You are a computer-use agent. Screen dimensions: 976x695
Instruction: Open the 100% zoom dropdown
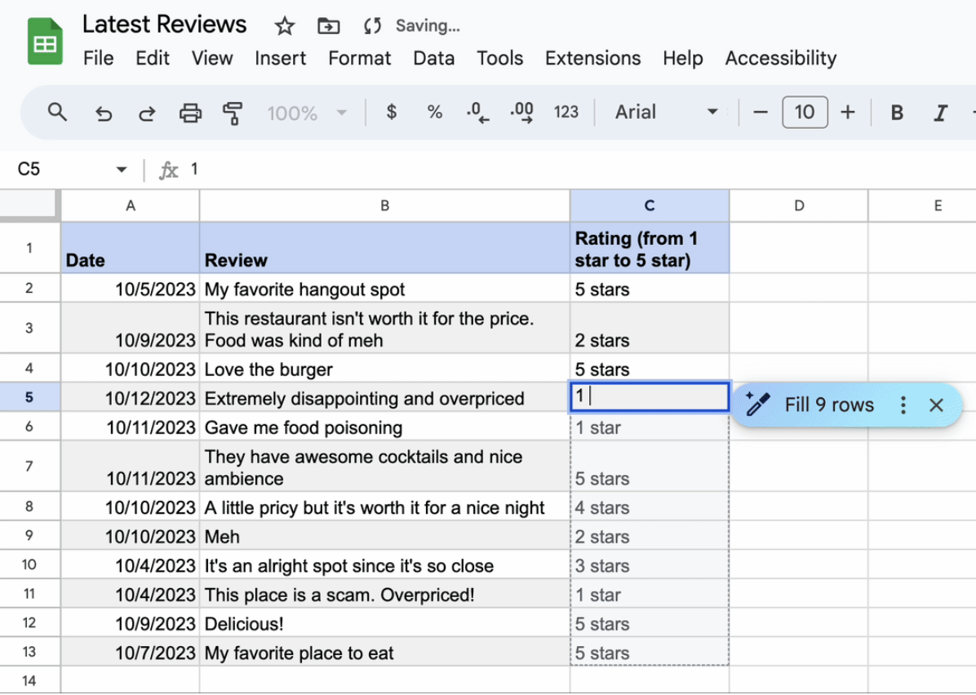pyautogui.click(x=306, y=113)
